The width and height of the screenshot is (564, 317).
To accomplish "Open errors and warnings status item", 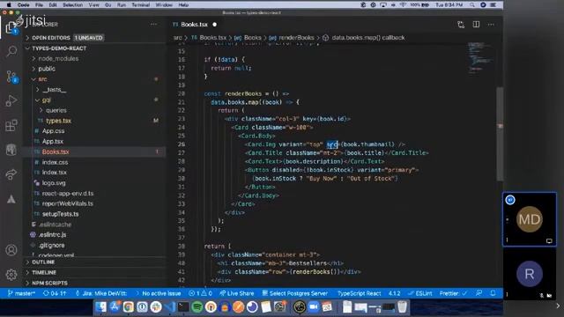I will [200, 293].
